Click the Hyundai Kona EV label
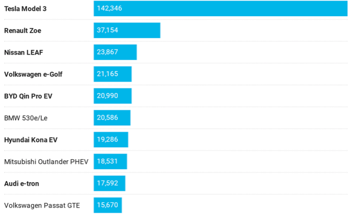 click(x=31, y=140)
